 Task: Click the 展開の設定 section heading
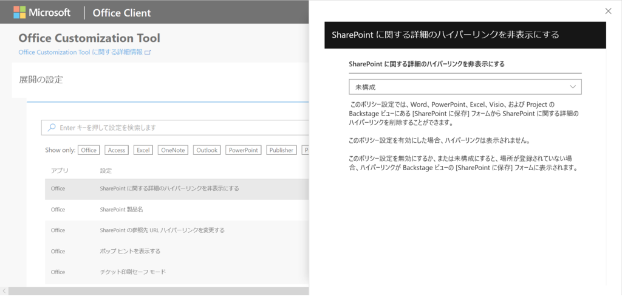tap(41, 80)
